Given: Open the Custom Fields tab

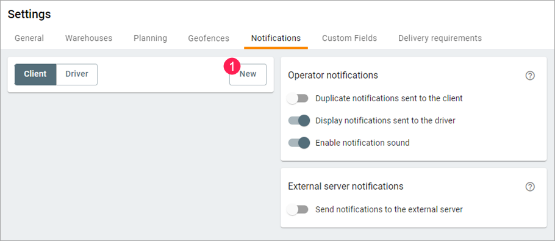Looking at the screenshot, I should click(349, 38).
